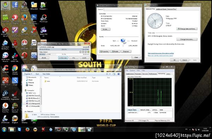Image resolution: width=212 pixels, height=139 pixels.
Task: Click the Change time zone button
Action: pos(187,40)
